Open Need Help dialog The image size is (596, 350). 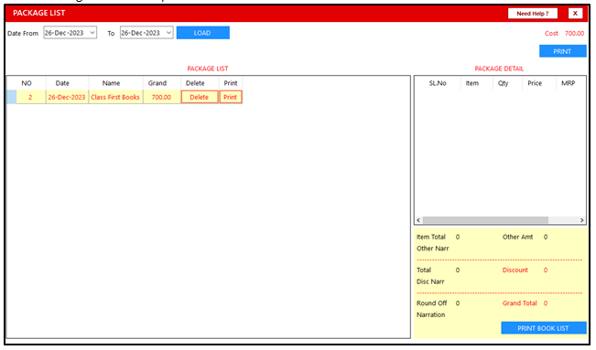(533, 14)
